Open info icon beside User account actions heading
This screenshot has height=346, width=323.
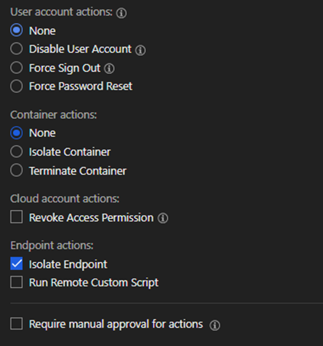pyautogui.click(x=121, y=13)
